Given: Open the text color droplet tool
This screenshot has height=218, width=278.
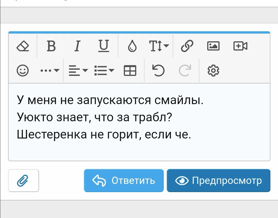Looking at the screenshot, I should point(132,46).
